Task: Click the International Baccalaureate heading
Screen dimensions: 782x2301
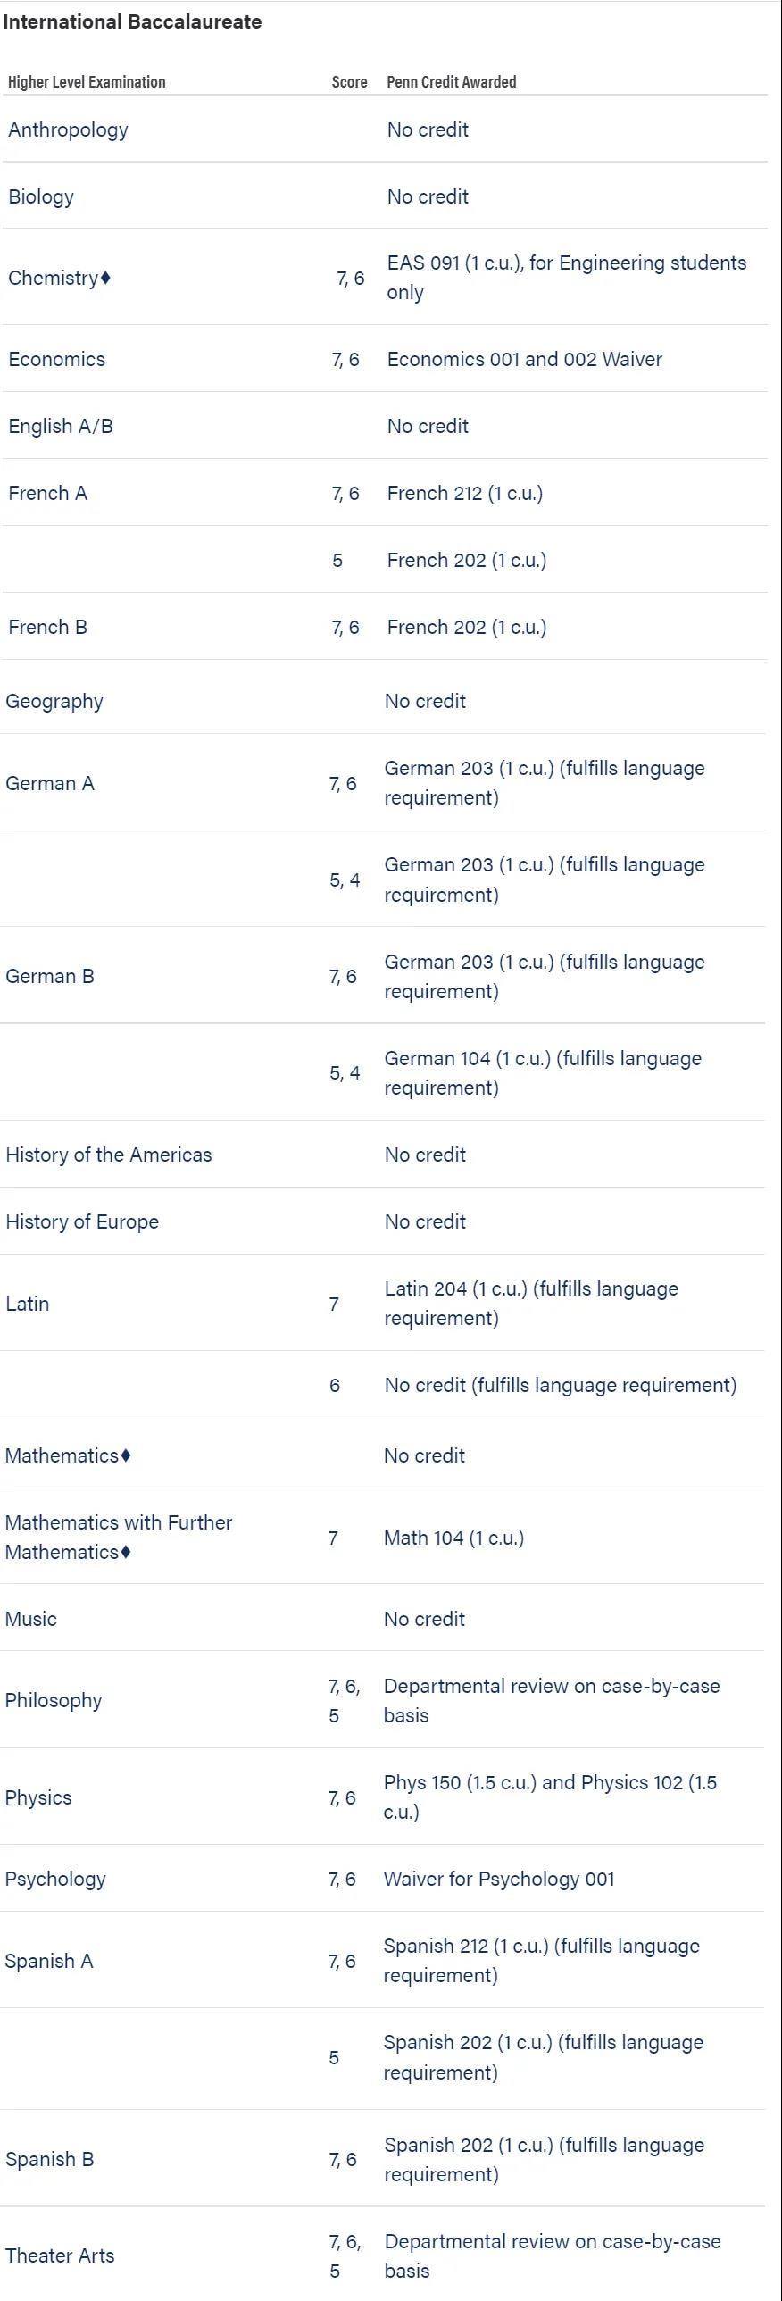Action: point(132,22)
